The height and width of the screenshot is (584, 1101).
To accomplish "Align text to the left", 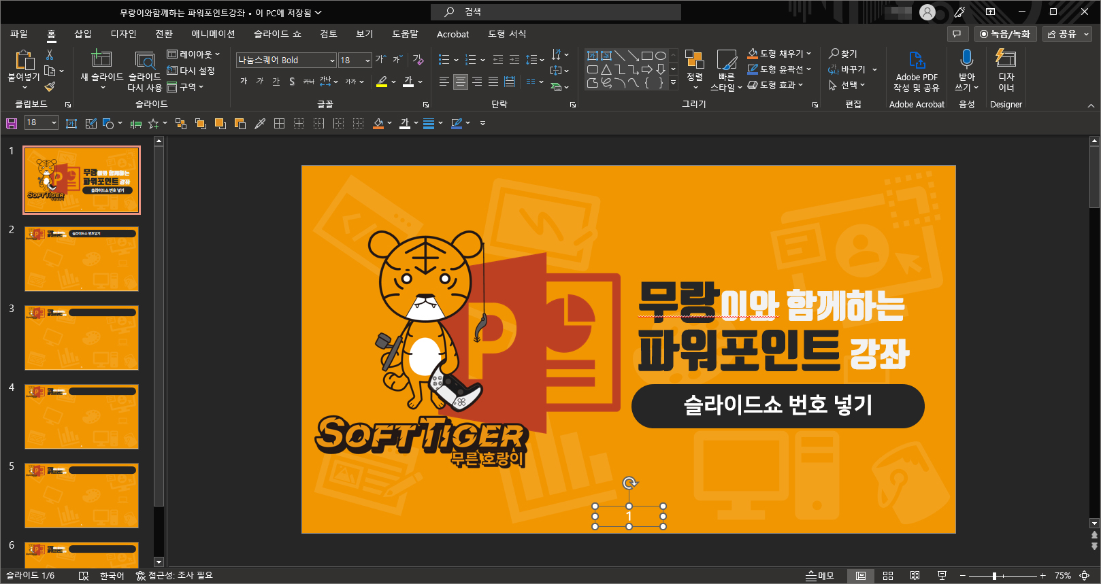I will [x=444, y=82].
